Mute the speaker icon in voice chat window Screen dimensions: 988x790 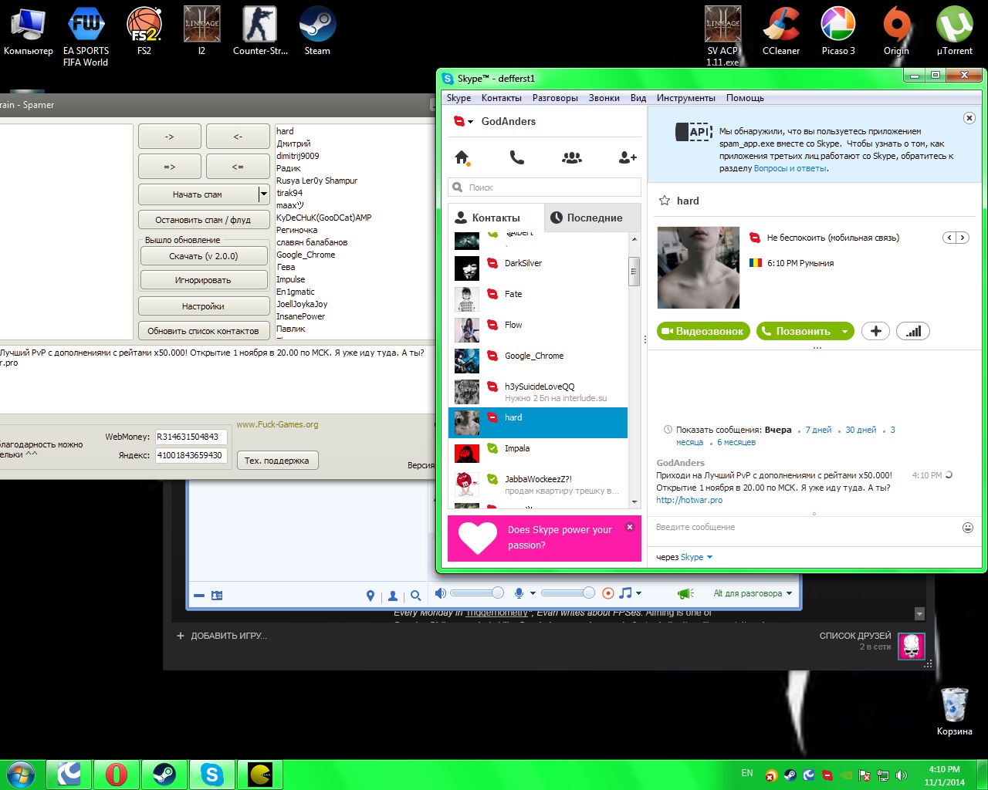[440, 593]
